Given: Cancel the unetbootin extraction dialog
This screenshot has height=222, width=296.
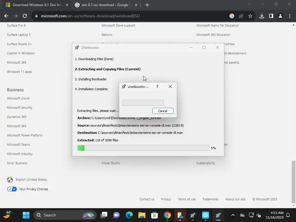Looking at the screenshot, I should click(163, 111).
